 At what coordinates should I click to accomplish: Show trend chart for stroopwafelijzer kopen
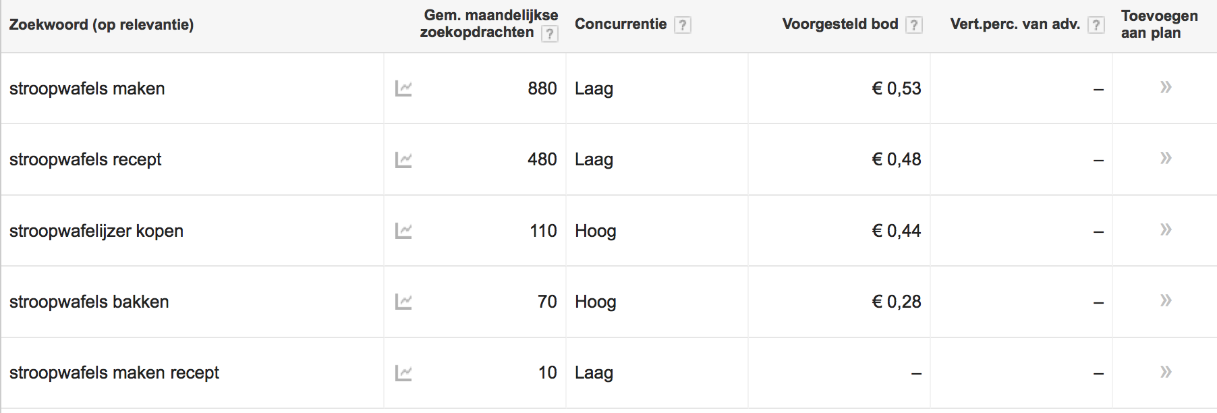[403, 231]
